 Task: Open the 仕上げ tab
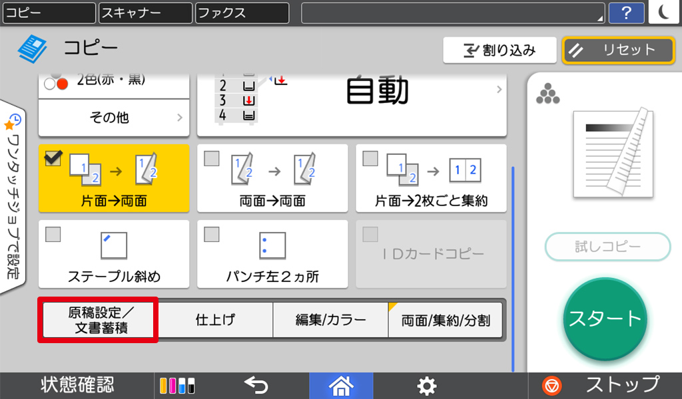click(215, 320)
